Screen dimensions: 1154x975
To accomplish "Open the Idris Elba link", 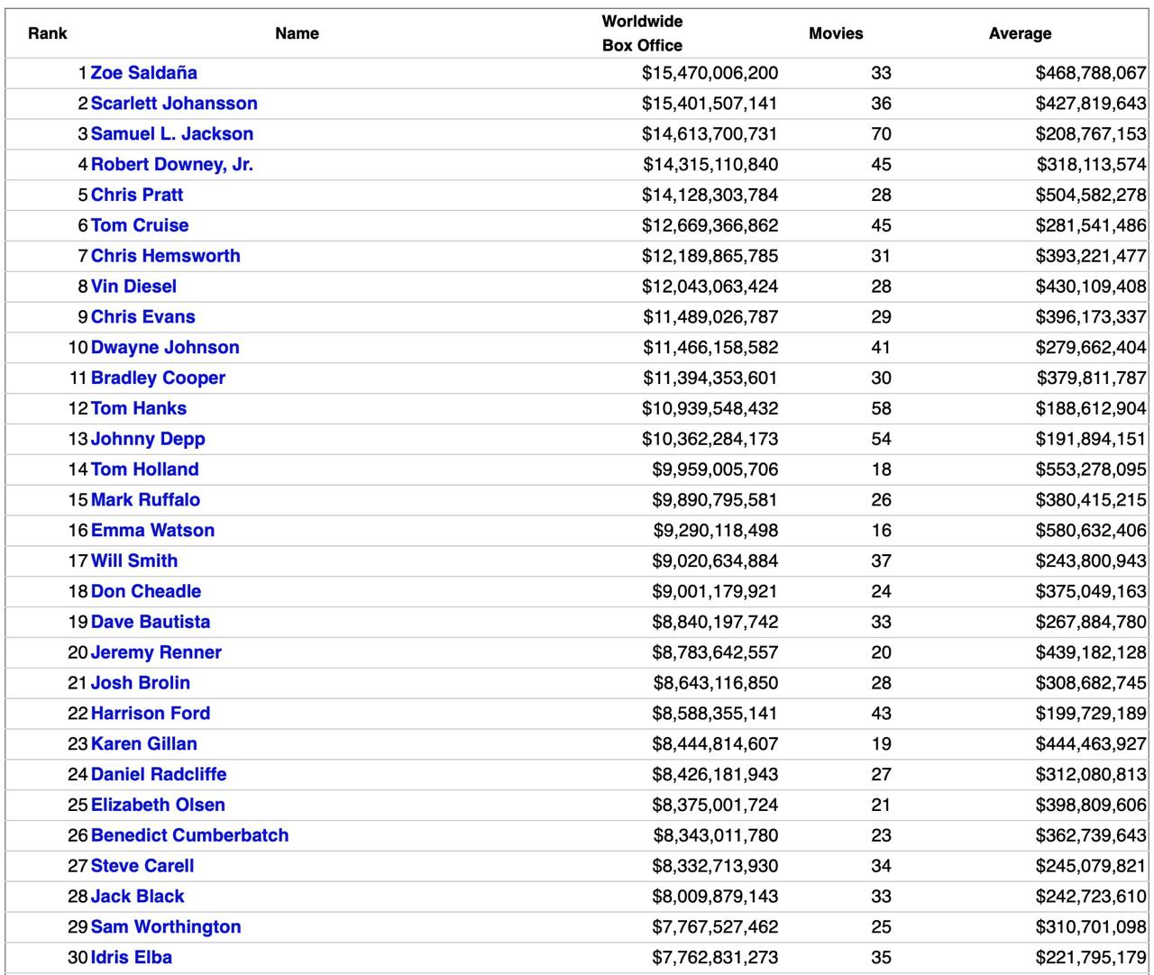I will point(132,957).
